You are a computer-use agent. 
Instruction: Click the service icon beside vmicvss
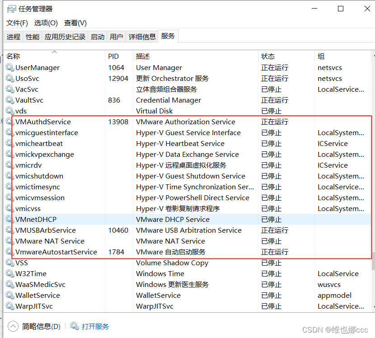[x=10, y=208]
